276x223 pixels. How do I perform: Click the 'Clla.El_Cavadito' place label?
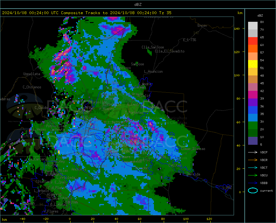[170, 51]
